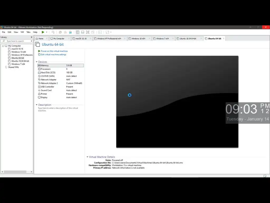This screenshot has width=270, height=203.
Task: Click the Take Snapshot clock icon
Action: (60, 32)
